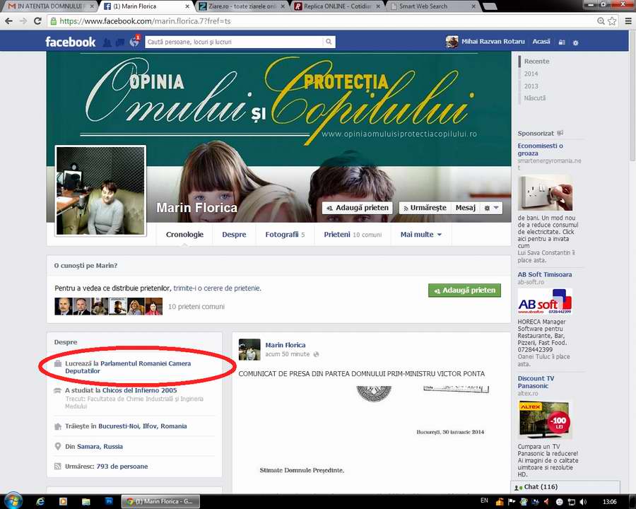
Task: Open 10 prieteni comuni link
Action: point(196,306)
